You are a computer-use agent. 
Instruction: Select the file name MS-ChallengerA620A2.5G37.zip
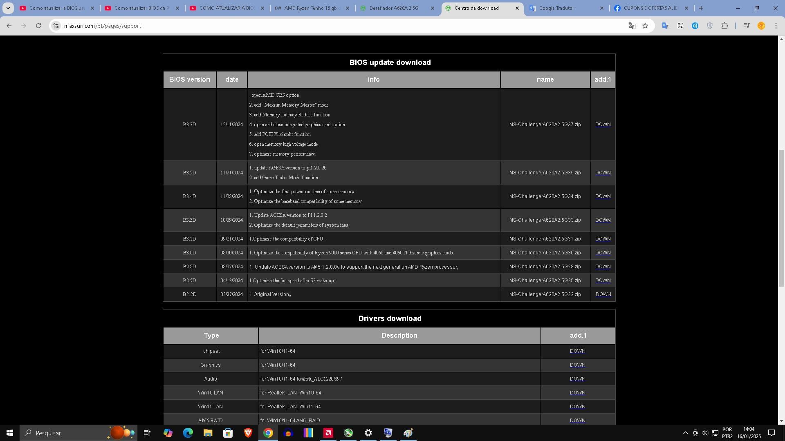coord(545,125)
